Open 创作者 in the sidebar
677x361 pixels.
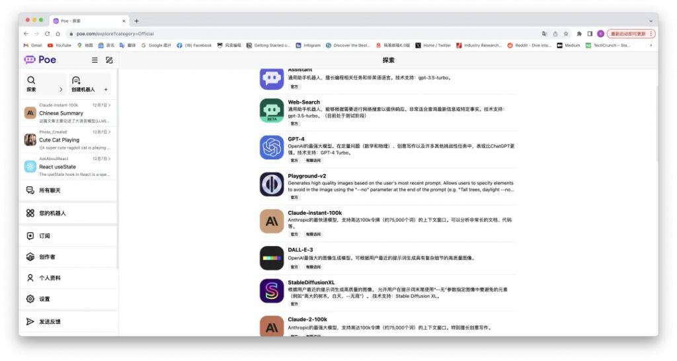(x=68, y=257)
